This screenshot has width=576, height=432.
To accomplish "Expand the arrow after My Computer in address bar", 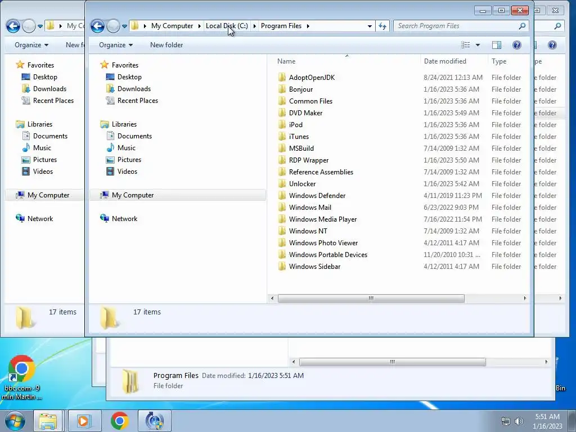I will tap(200, 26).
